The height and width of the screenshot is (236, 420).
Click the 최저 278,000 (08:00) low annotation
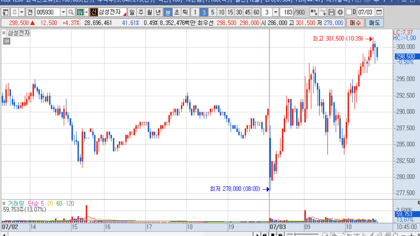[x=235, y=189]
